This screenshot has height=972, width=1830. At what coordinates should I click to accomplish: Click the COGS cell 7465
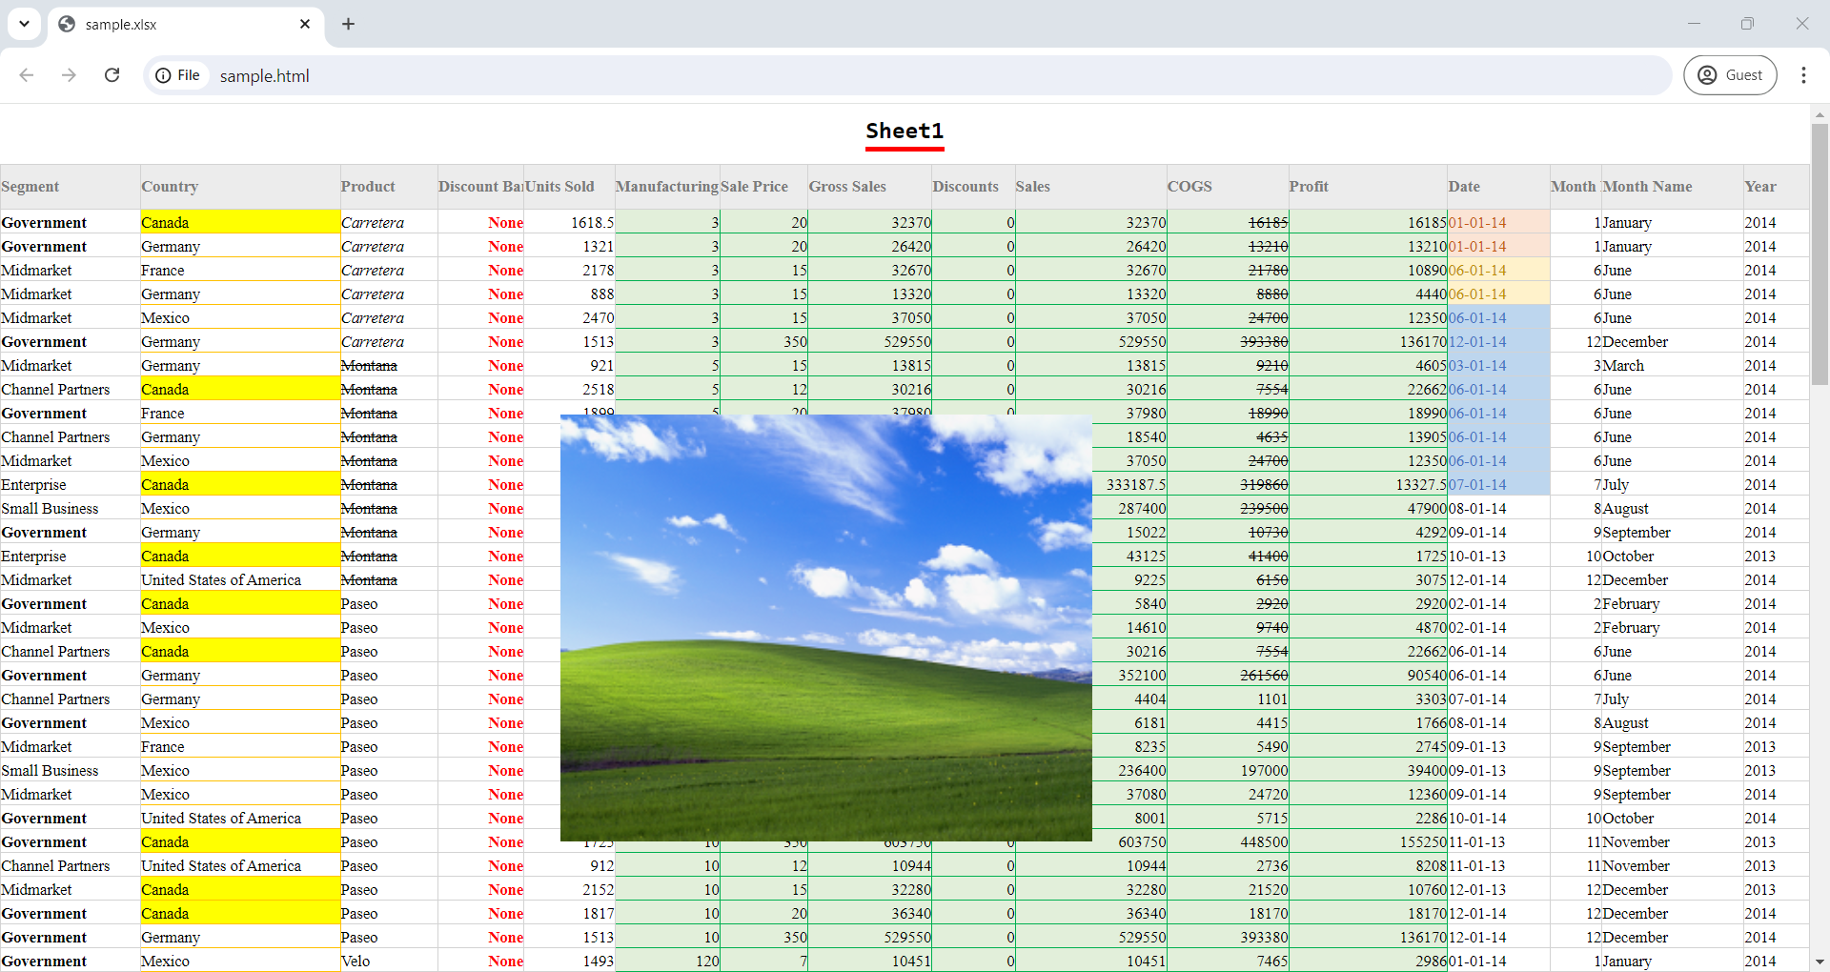point(1228,961)
